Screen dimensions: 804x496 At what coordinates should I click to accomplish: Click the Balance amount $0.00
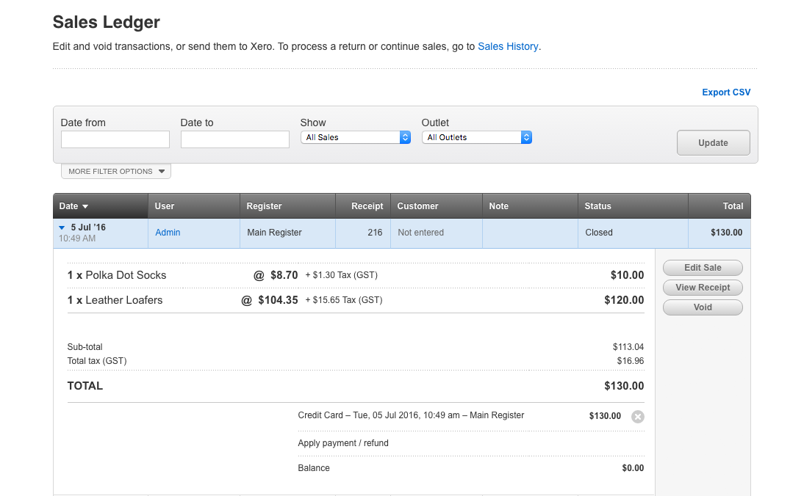point(633,468)
